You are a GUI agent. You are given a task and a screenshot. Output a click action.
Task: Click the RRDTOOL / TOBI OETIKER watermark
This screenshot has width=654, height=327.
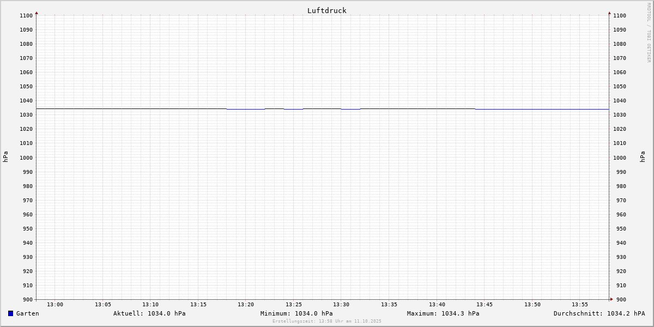649,33
